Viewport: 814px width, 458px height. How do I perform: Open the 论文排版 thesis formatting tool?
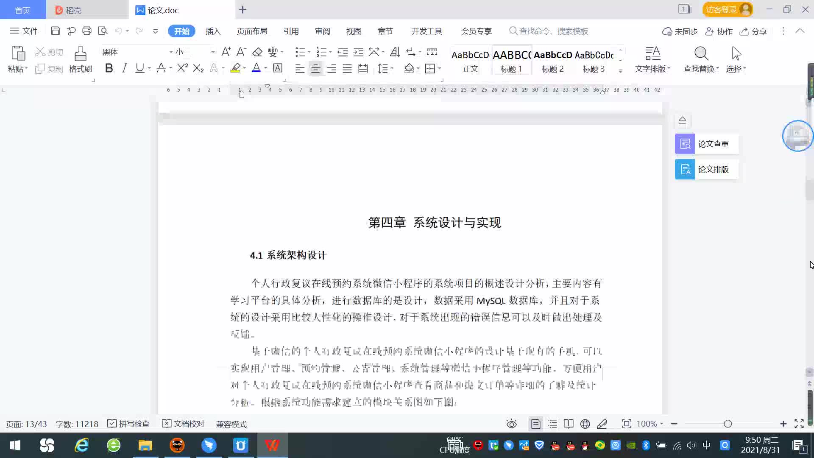(x=707, y=169)
